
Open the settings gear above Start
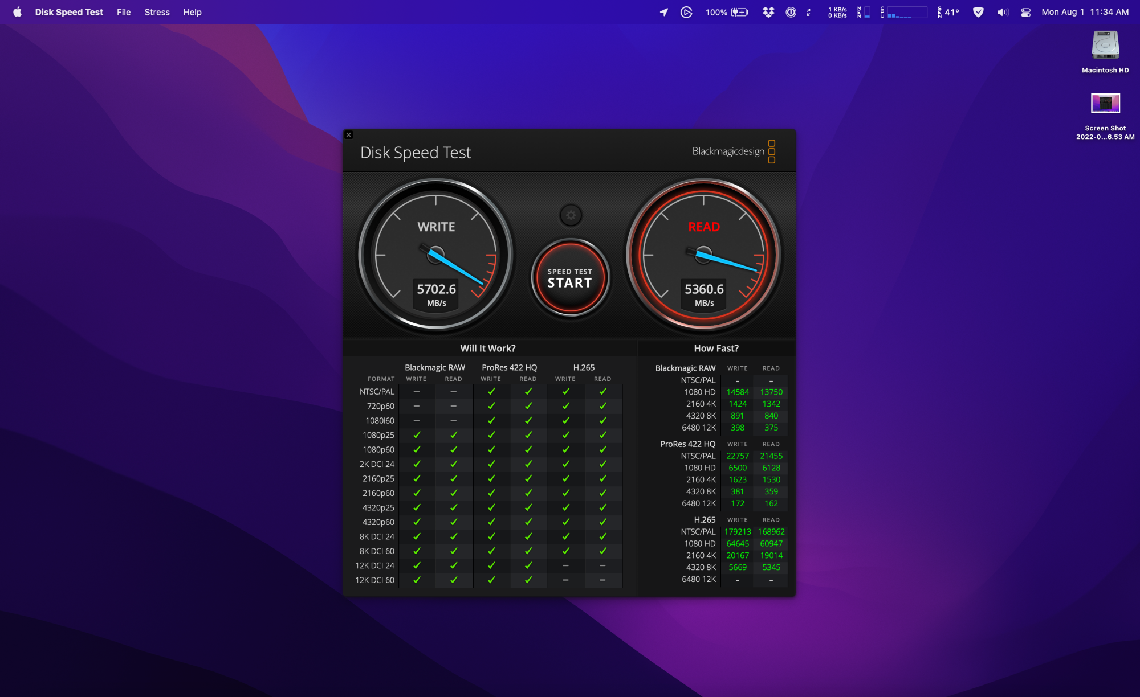[571, 215]
